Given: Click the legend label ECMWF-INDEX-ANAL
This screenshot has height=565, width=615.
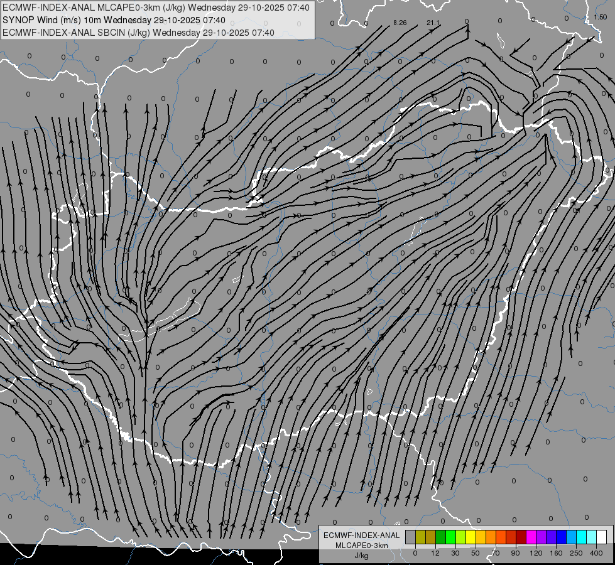Looking at the screenshot, I should (x=362, y=535).
